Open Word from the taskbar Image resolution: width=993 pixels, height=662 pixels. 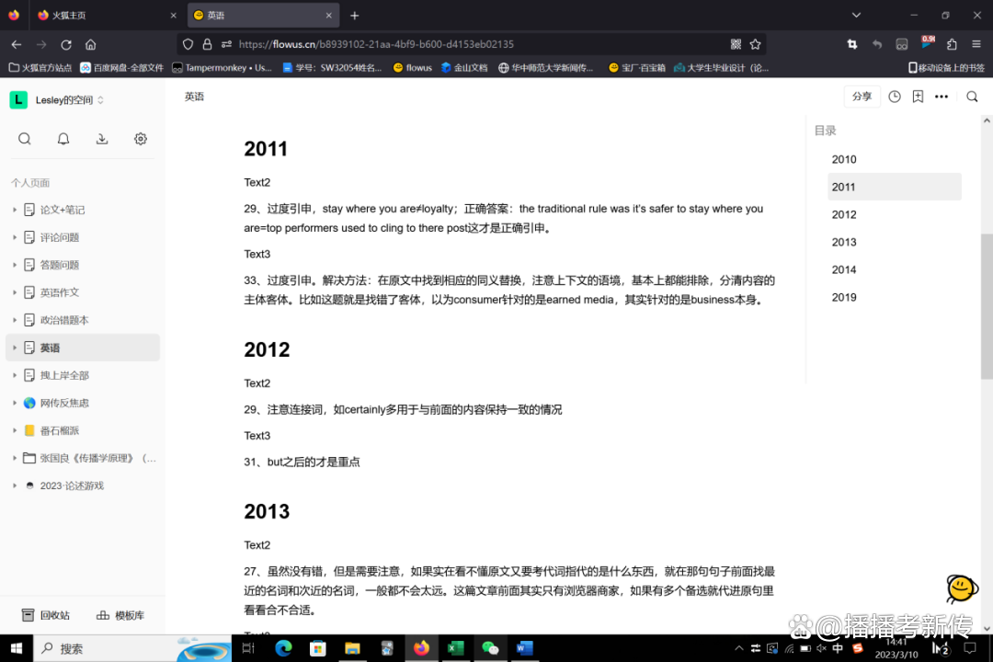524,648
